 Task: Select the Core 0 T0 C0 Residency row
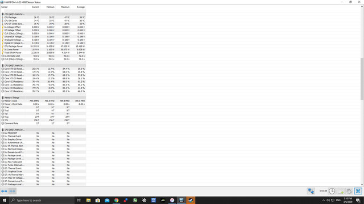point(43,69)
